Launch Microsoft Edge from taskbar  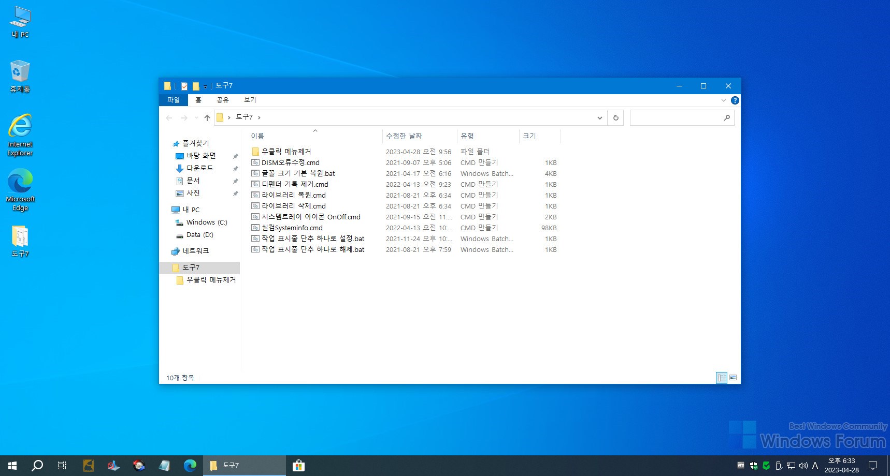point(190,466)
